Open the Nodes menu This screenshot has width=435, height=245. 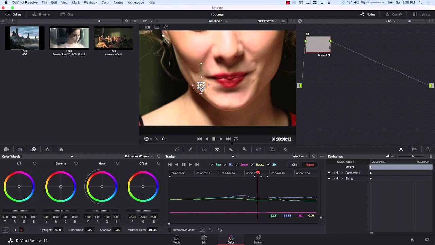pos(119,2)
